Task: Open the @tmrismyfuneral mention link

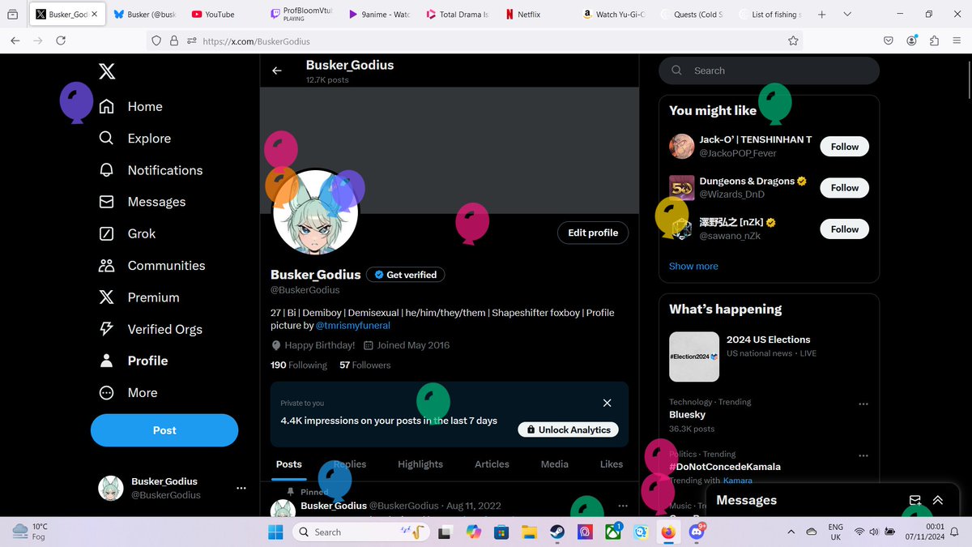Action: point(353,325)
